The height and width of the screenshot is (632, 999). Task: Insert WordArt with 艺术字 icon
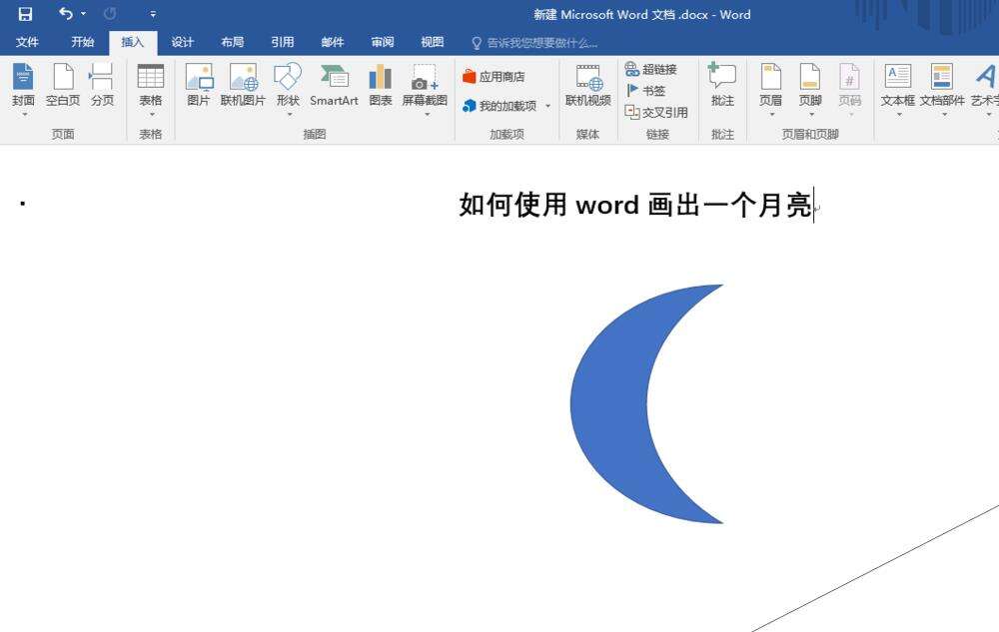click(x=985, y=89)
